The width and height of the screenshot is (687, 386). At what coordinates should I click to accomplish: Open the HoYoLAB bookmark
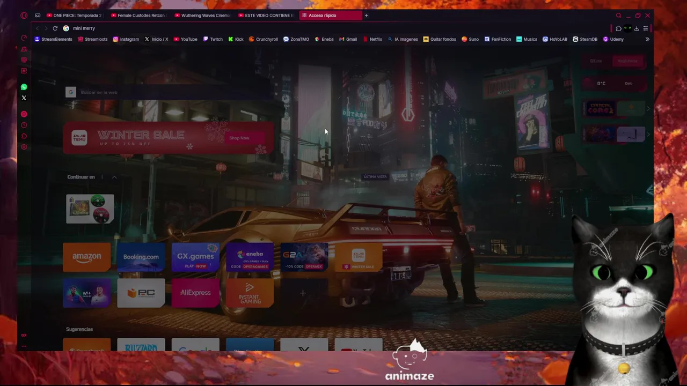tap(555, 39)
